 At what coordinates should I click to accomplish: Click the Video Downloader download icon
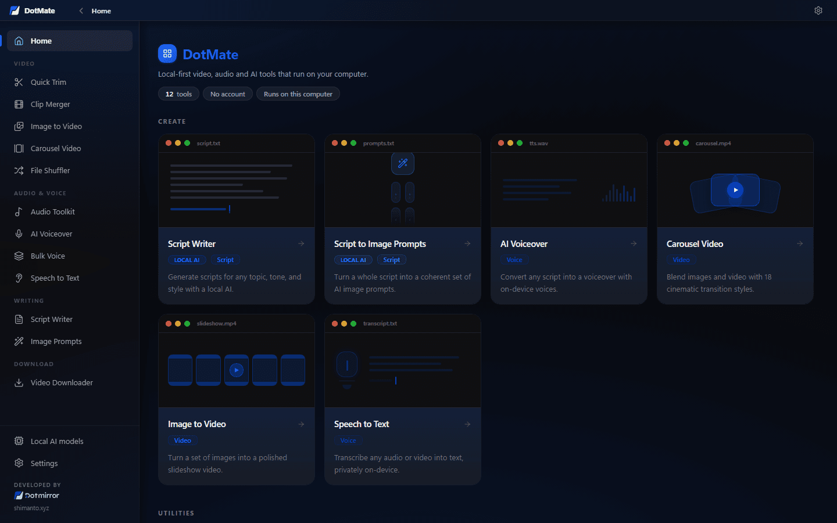(19, 382)
